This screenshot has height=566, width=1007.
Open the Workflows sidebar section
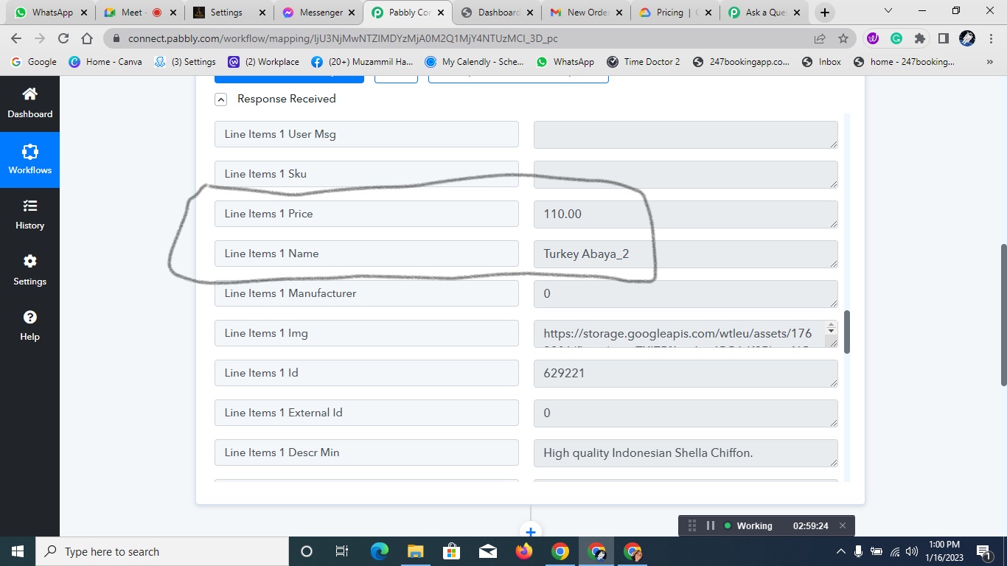click(29, 159)
